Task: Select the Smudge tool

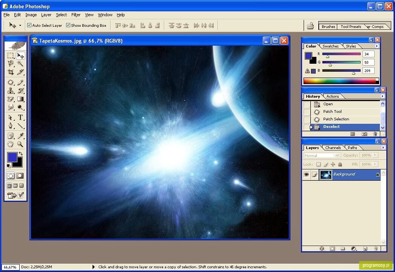Action: coord(11,107)
